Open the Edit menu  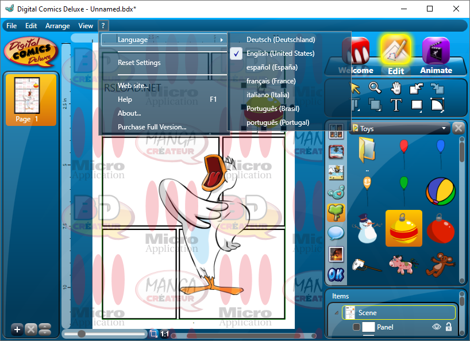coord(31,26)
